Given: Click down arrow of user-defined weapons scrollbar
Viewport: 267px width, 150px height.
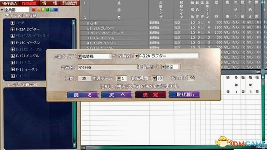Looking at the screenshot, I should tap(74, 145).
